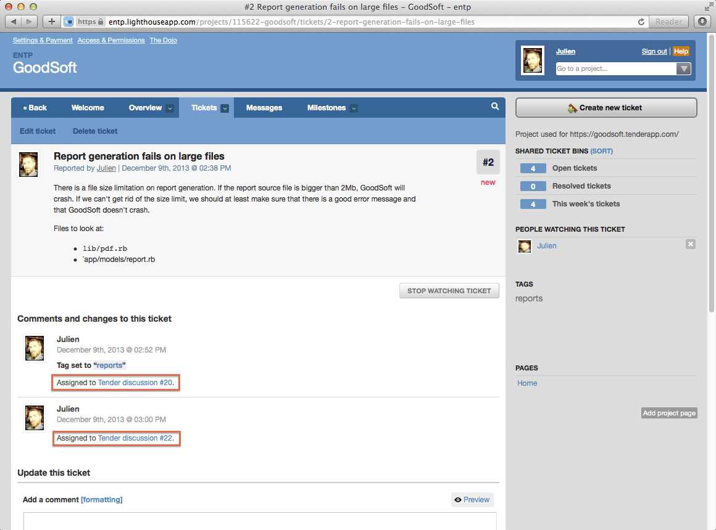Click the GoodSoft project title
Screen dimensions: 716x530
(x=44, y=68)
